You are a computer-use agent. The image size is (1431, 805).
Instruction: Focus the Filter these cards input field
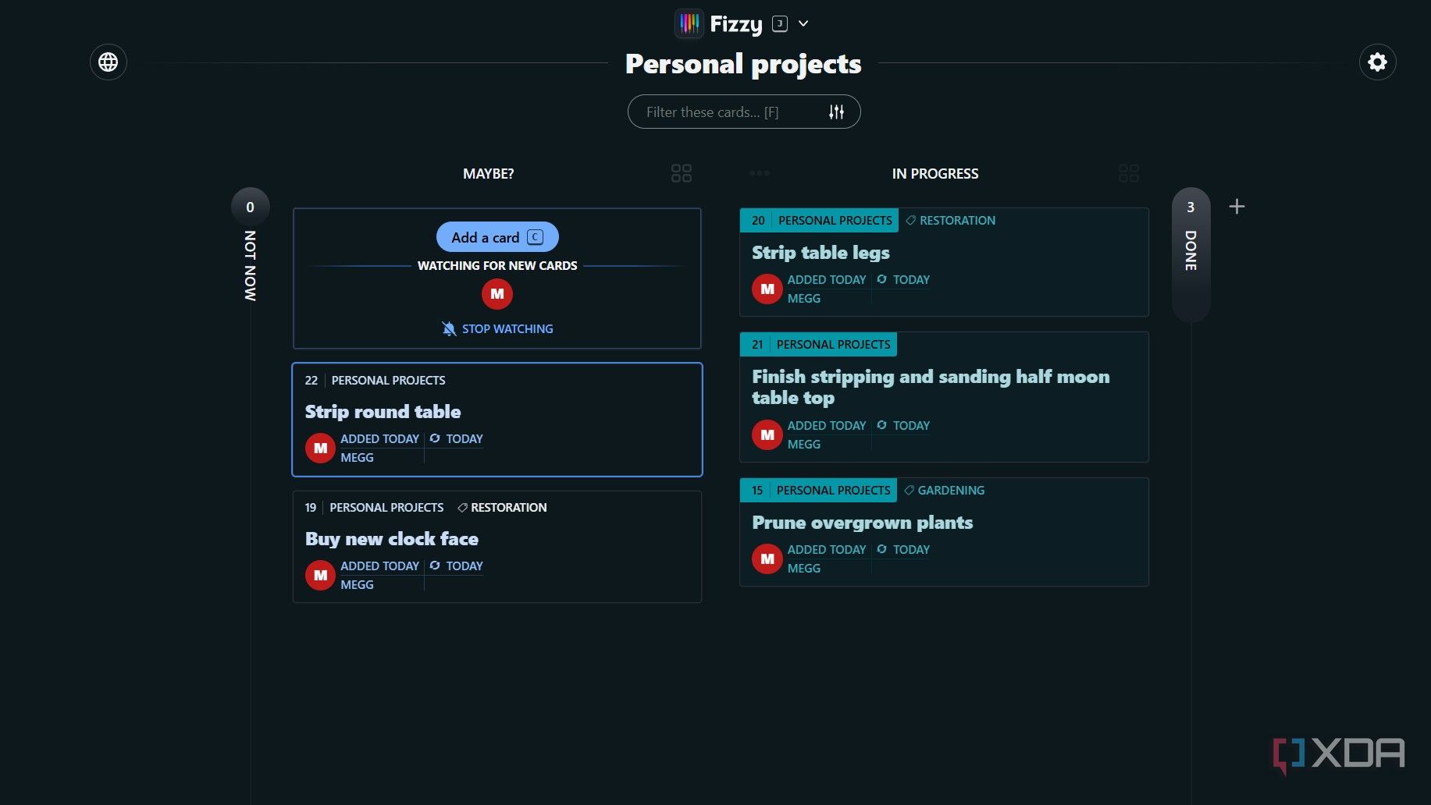click(744, 112)
